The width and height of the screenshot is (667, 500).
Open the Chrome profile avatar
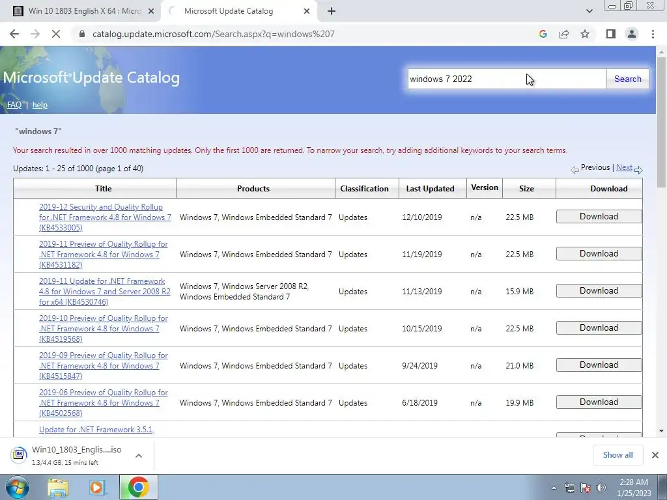point(632,34)
